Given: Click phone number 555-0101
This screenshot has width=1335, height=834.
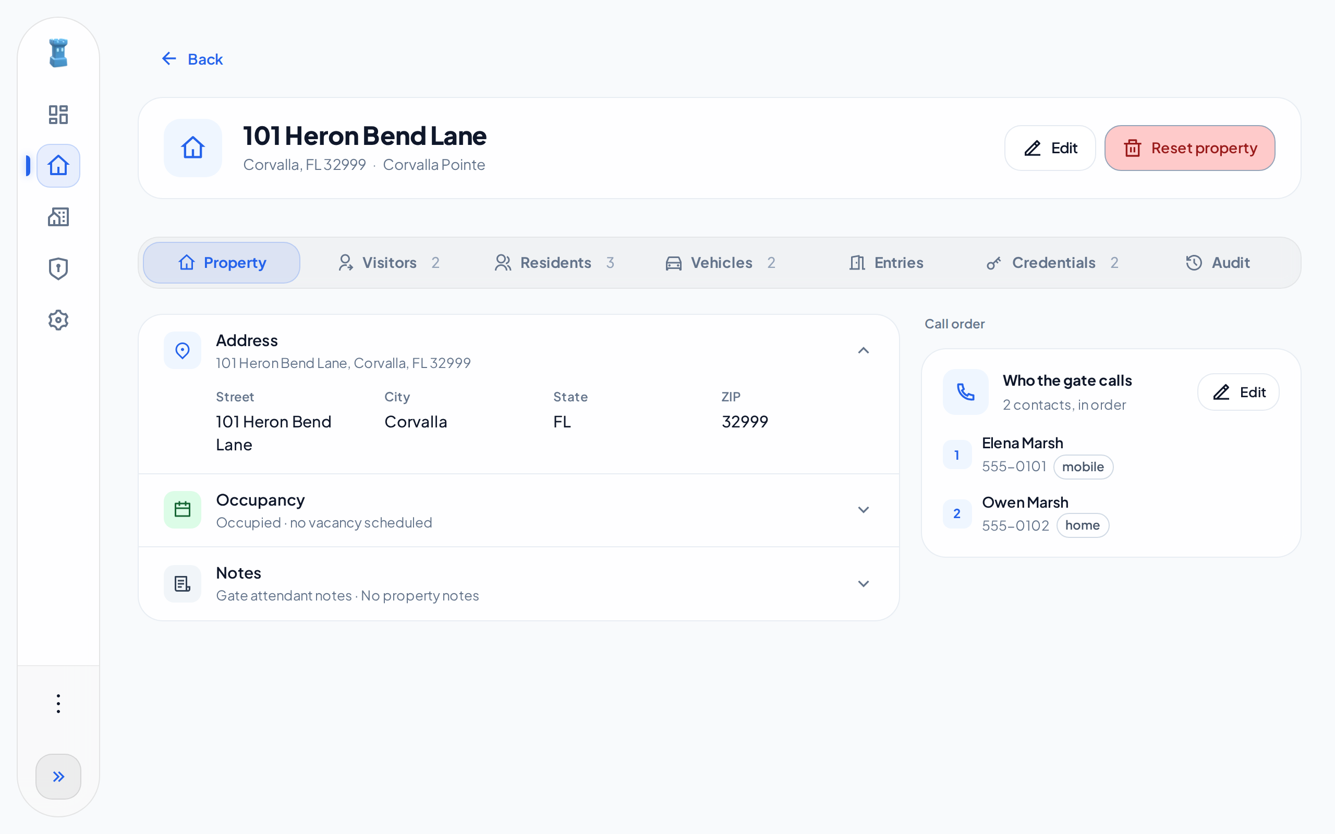Looking at the screenshot, I should click(1014, 467).
